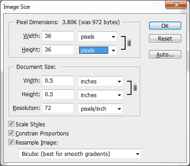Click the Reset button
Screen dimensions: 190x166
[165, 38]
